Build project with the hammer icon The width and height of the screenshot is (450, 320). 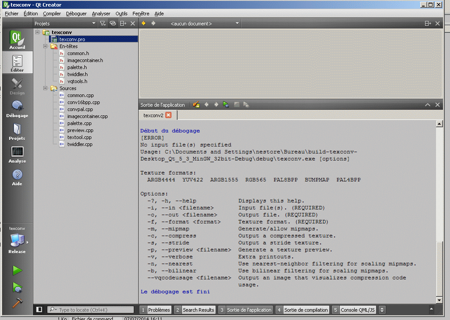click(x=17, y=303)
